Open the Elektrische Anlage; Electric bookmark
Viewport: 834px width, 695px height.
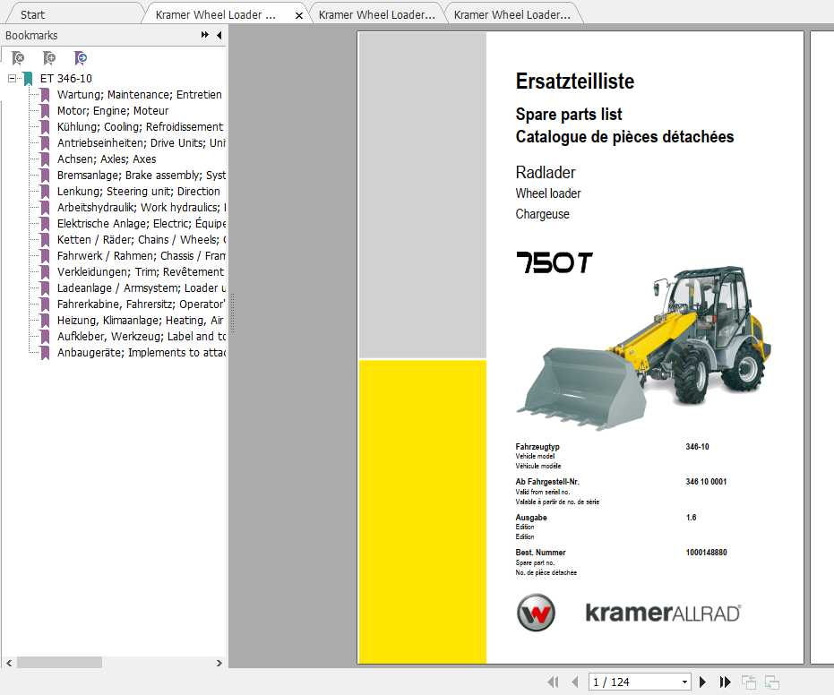click(x=142, y=223)
